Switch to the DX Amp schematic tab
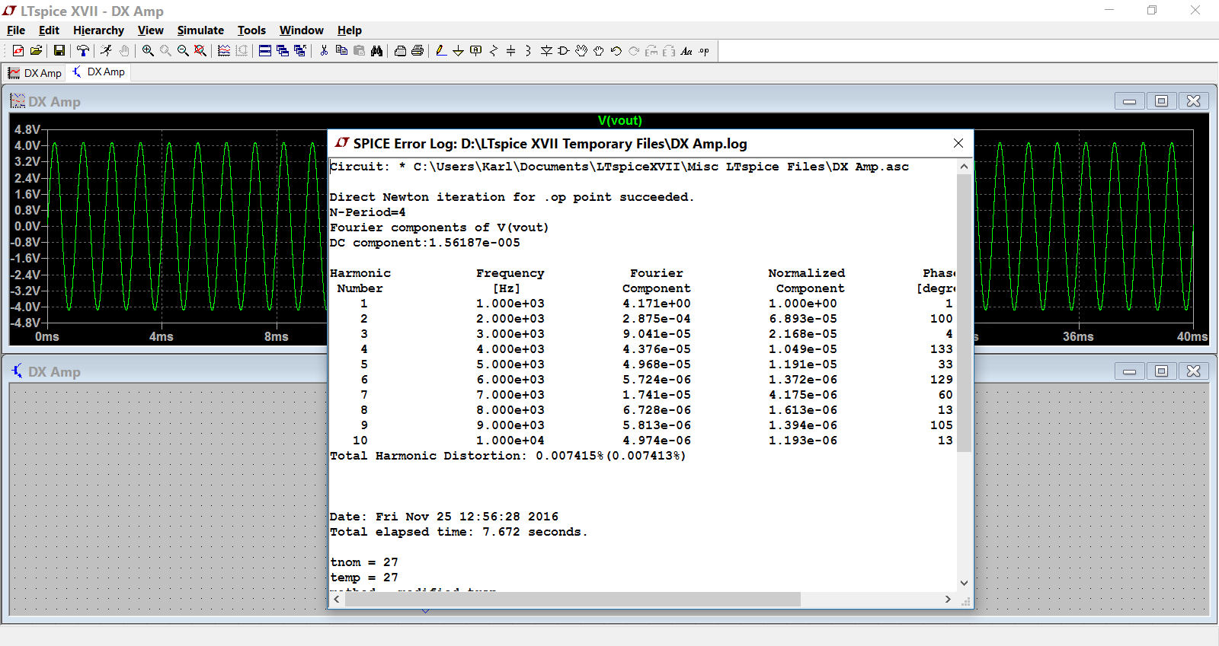1219x646 pixels. click(x=99, y=72)
